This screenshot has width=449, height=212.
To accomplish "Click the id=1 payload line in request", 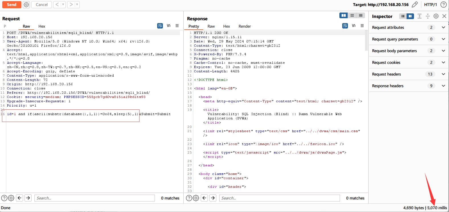I will [89, 114].
